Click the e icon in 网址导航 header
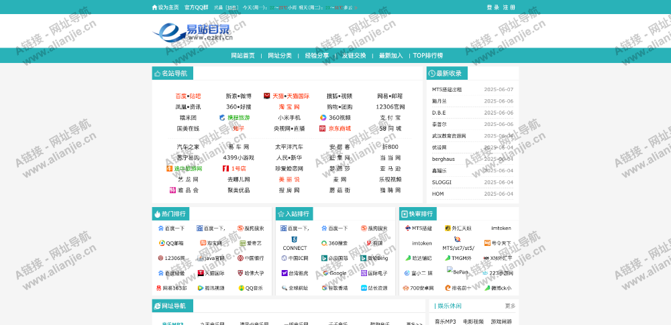 [156, 306]
